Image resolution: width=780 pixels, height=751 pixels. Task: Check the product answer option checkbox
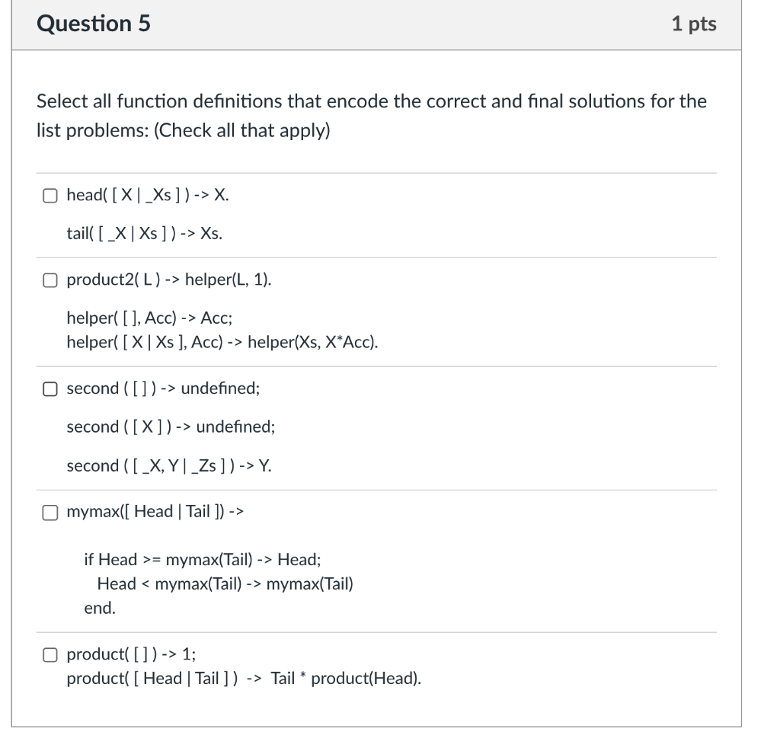point(50,653)
